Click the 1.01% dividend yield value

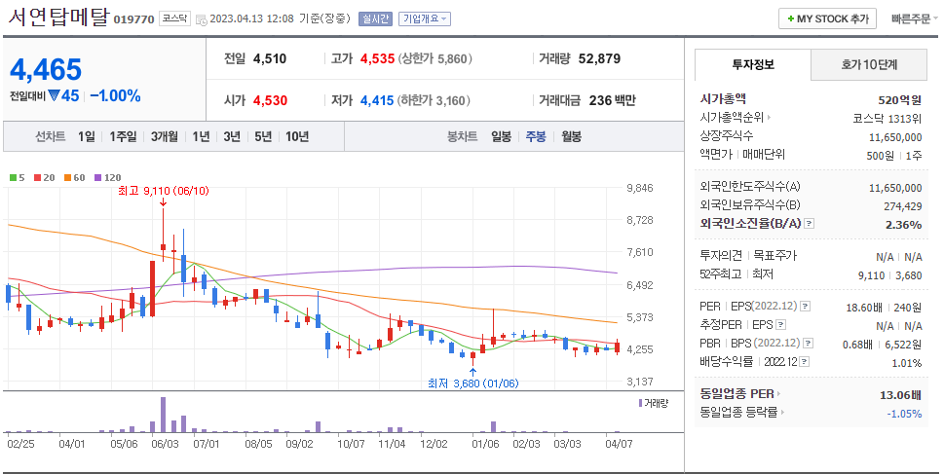click(x=907, y=363)
